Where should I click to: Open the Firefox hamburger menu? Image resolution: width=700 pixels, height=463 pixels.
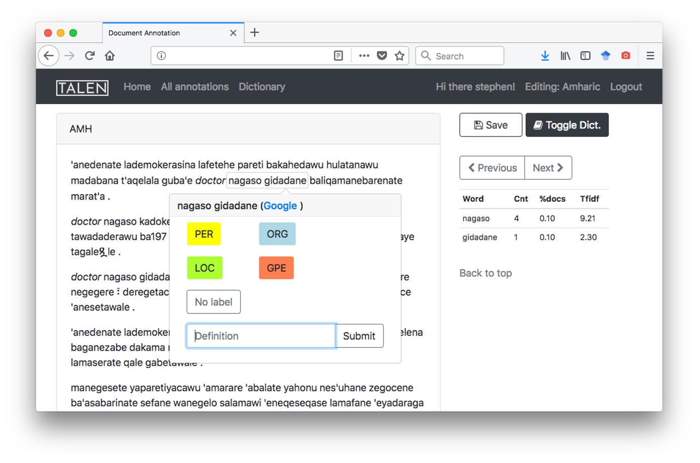pos(650,56)
